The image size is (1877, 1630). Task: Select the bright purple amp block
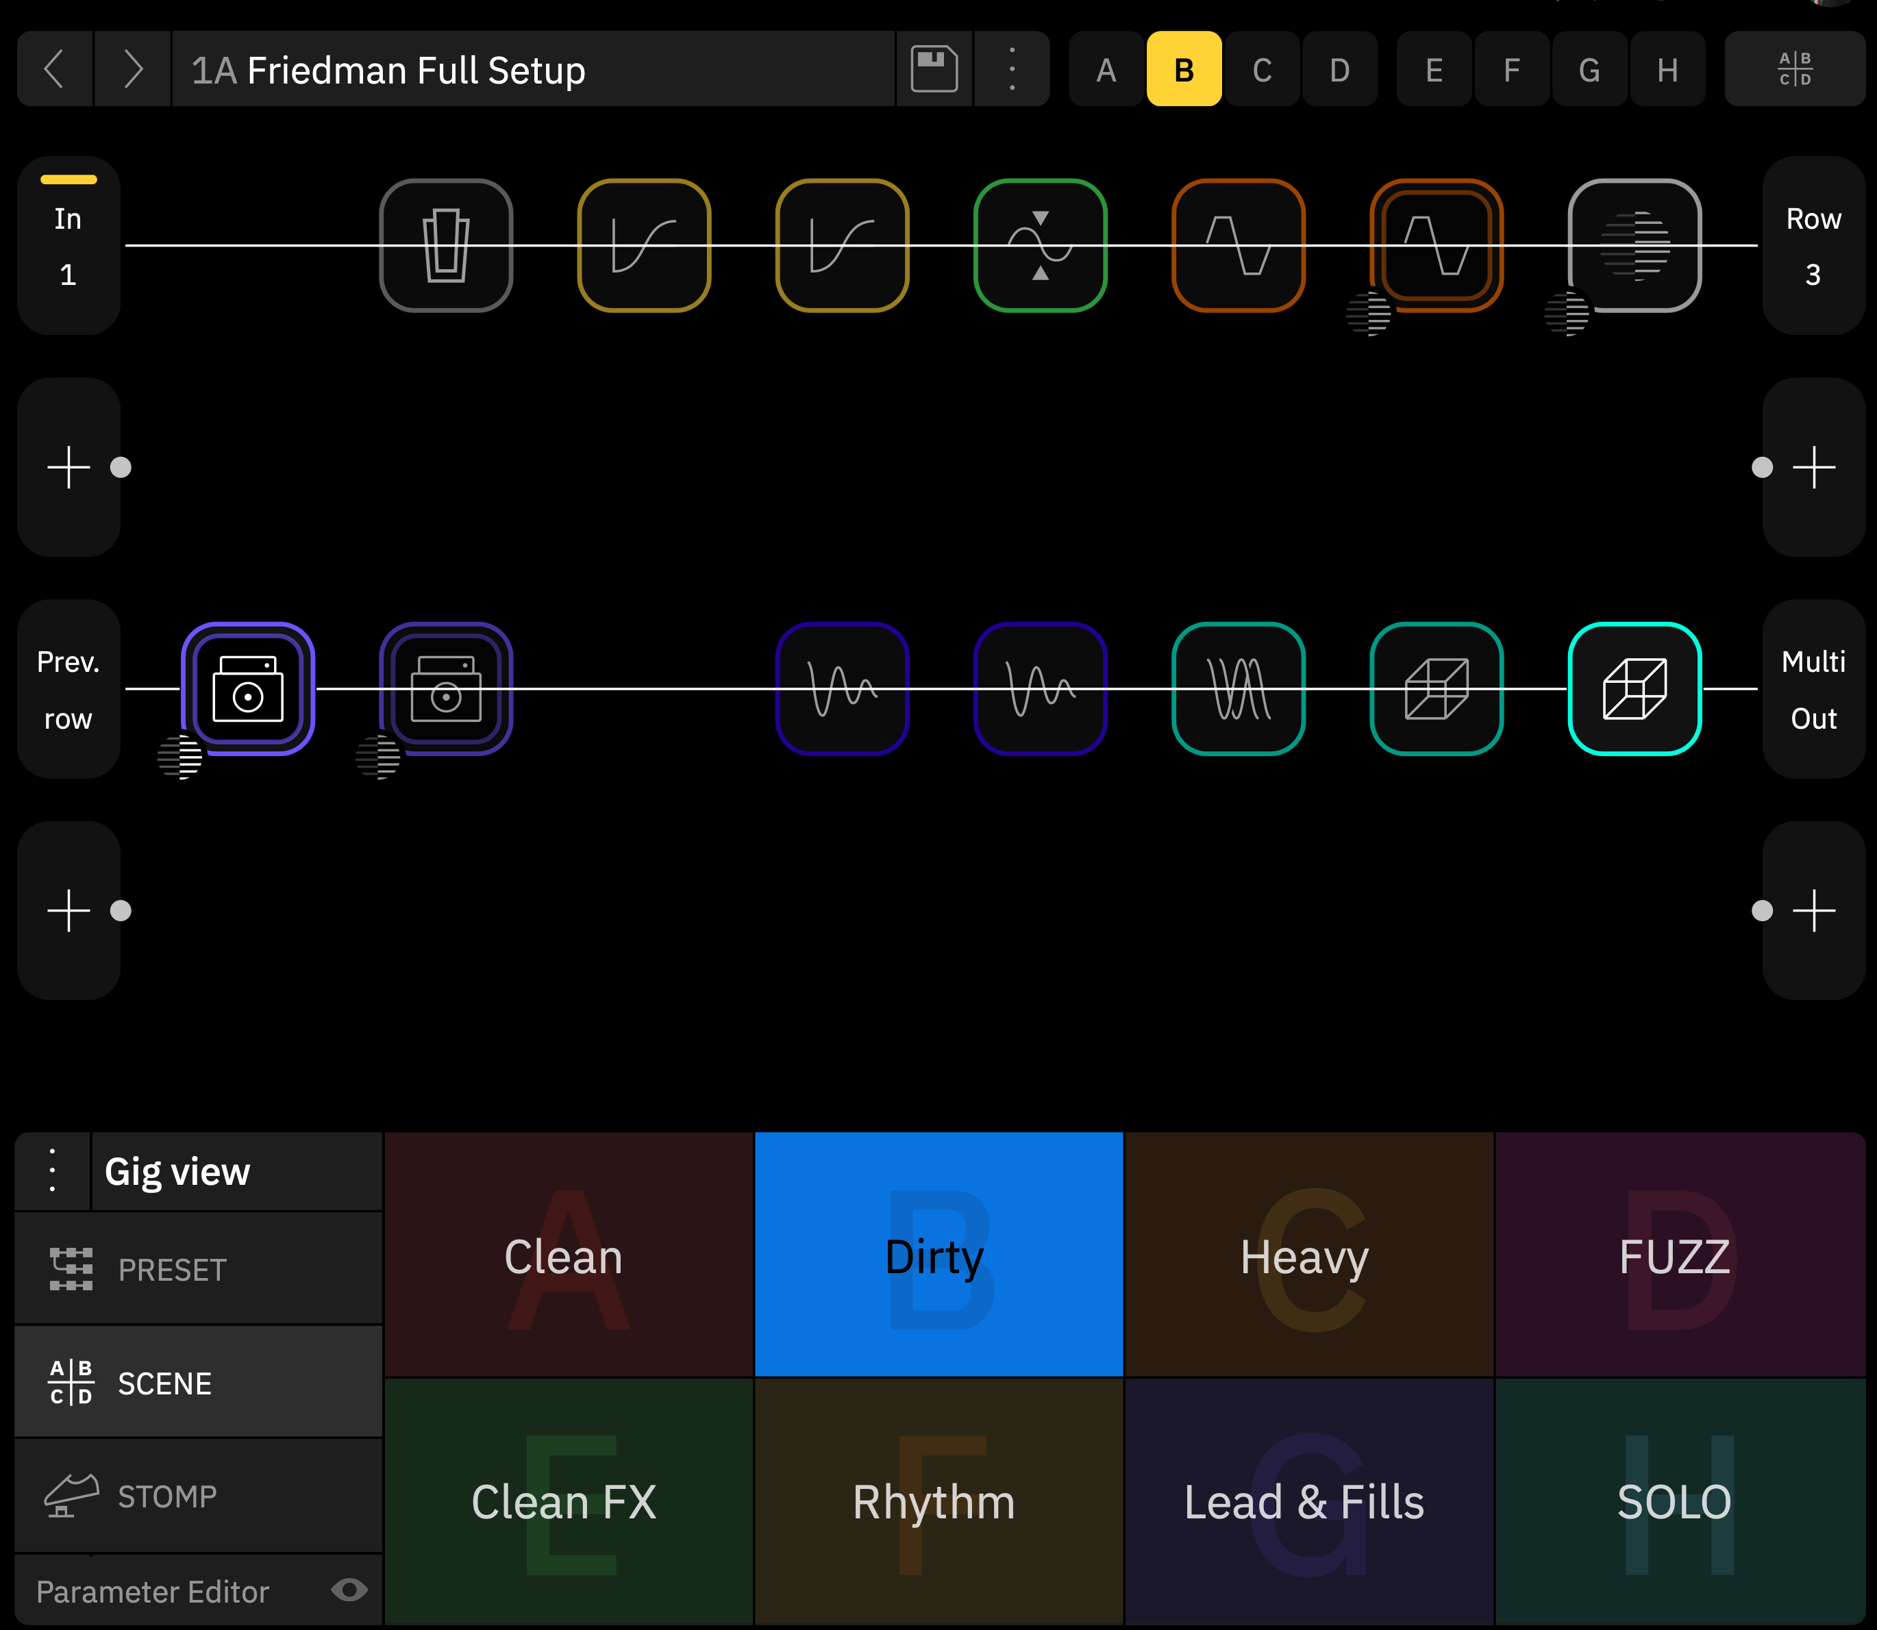[x=249, y=690]
